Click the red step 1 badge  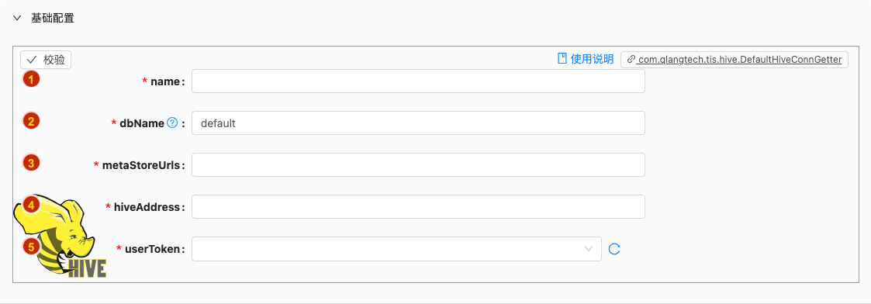coord(31,79)
